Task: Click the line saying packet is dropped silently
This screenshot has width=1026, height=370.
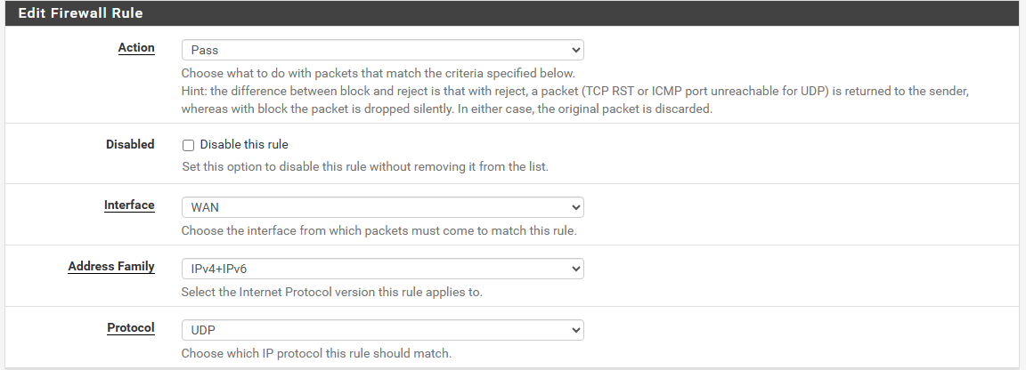Action: (x=446, y=109)
